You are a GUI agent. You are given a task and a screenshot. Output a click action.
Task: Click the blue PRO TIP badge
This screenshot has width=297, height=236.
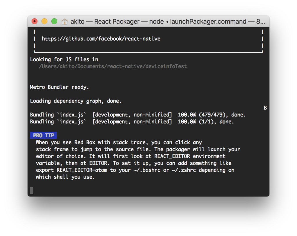(44, 135)
